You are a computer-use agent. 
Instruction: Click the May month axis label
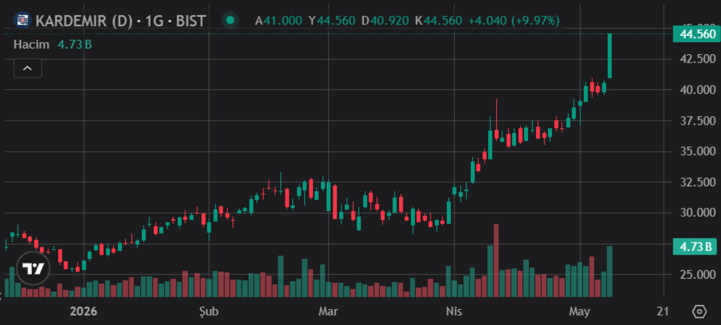pyautogui.click(x=579, y=312)
